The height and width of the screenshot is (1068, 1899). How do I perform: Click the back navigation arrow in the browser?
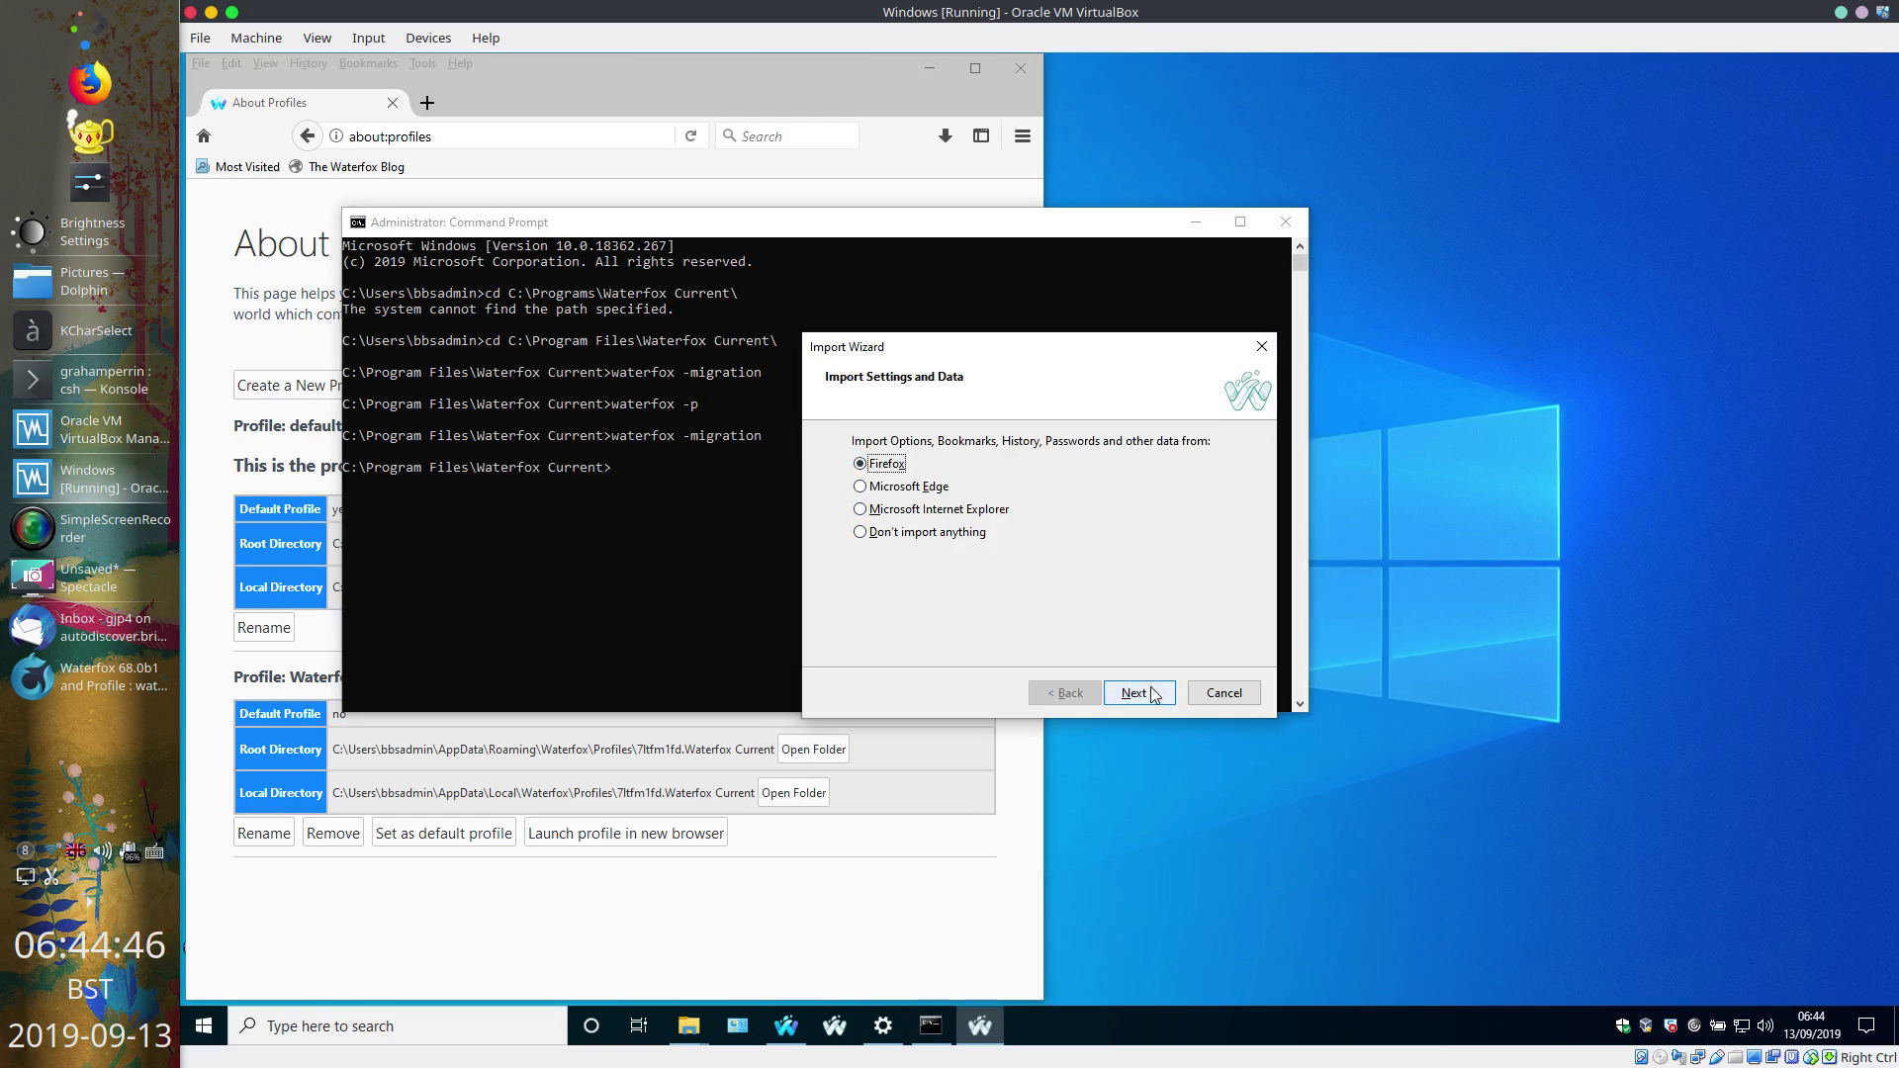tap(307, 135)
